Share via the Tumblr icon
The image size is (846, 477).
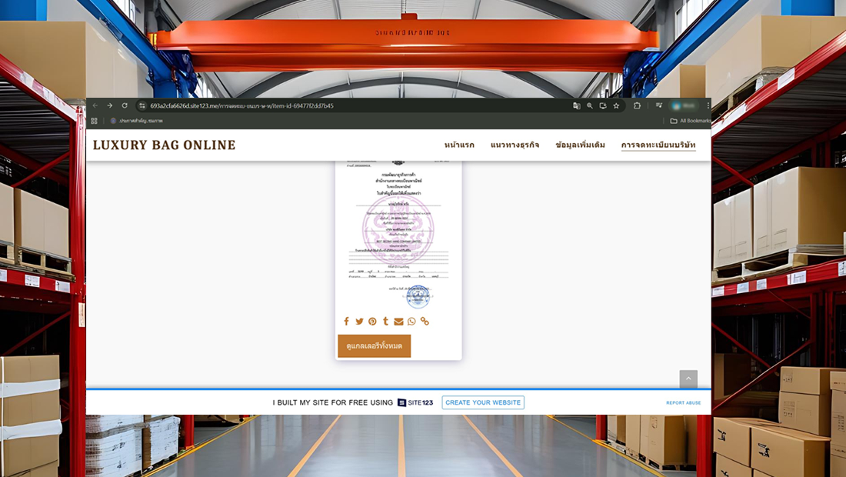385,322
